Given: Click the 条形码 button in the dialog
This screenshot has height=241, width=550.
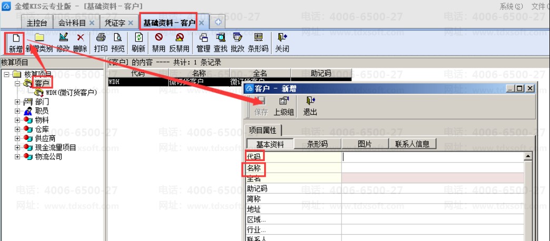Looking at the screenshot, I should (x=317, y=144).
